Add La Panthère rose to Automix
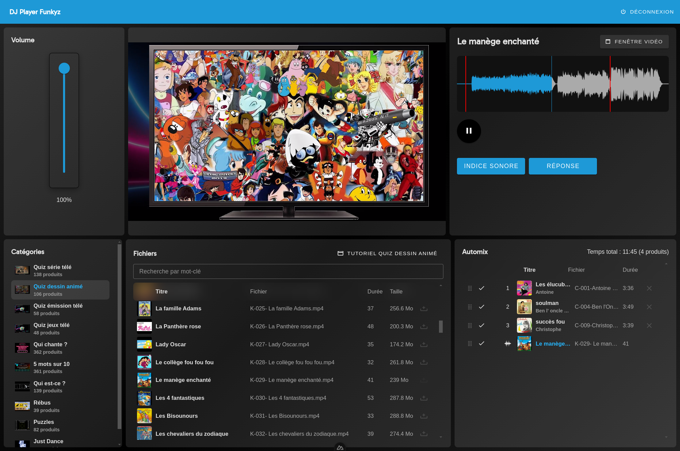Image resolution: width=680 pixels, height=451 pixels. tap(424, 326)
